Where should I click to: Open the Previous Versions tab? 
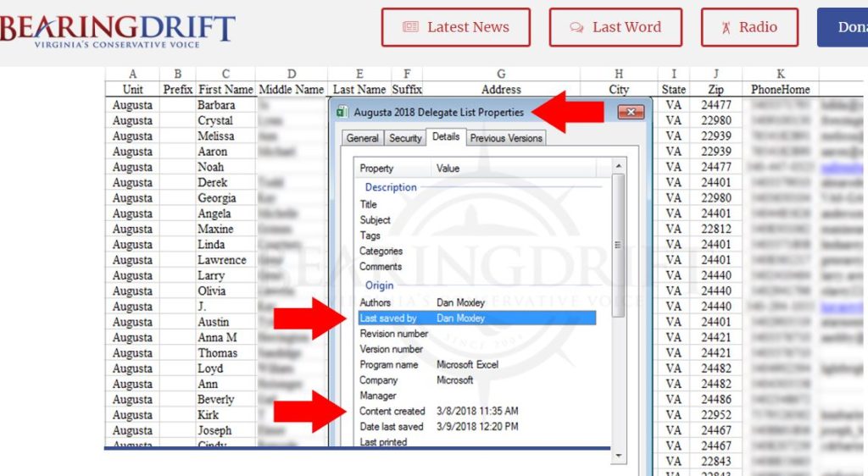pyautogui.click(x=506, y=138)
